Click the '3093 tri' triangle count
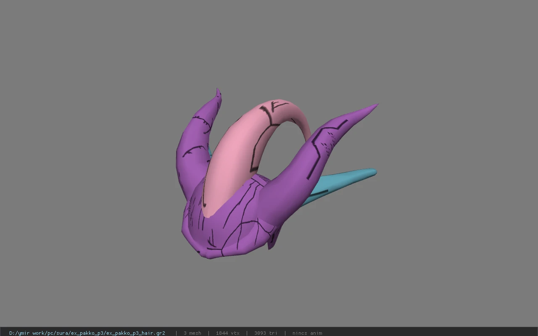Image resolution: width=538 pixels, height=336 pixels. tap(266, 333)
